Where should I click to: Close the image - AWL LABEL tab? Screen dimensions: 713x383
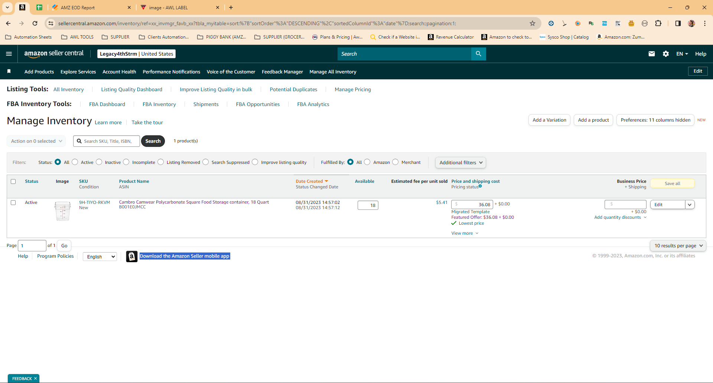[218, 7]
